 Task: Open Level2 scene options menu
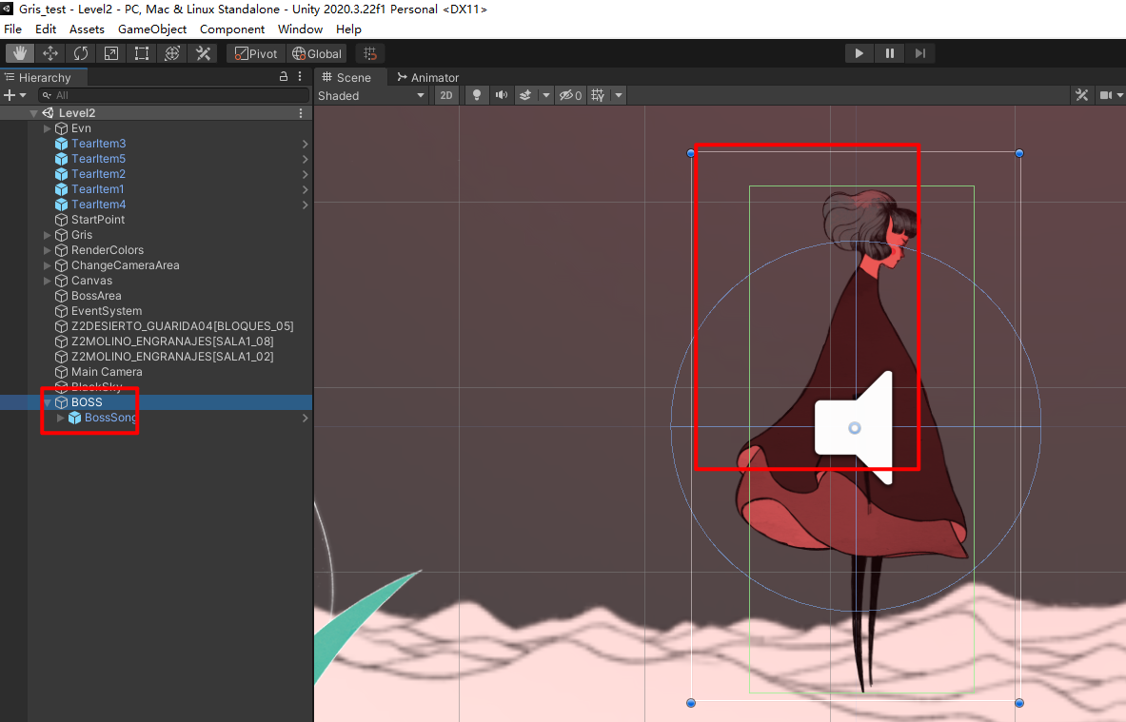301,112
